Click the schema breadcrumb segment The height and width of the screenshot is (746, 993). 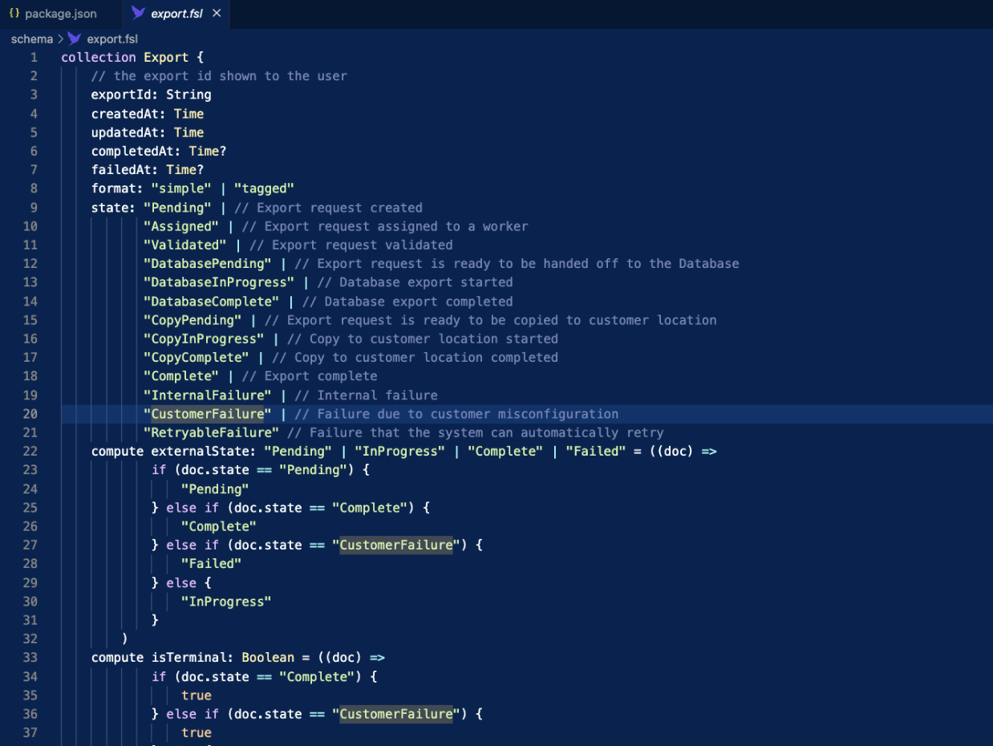point(31,39)
